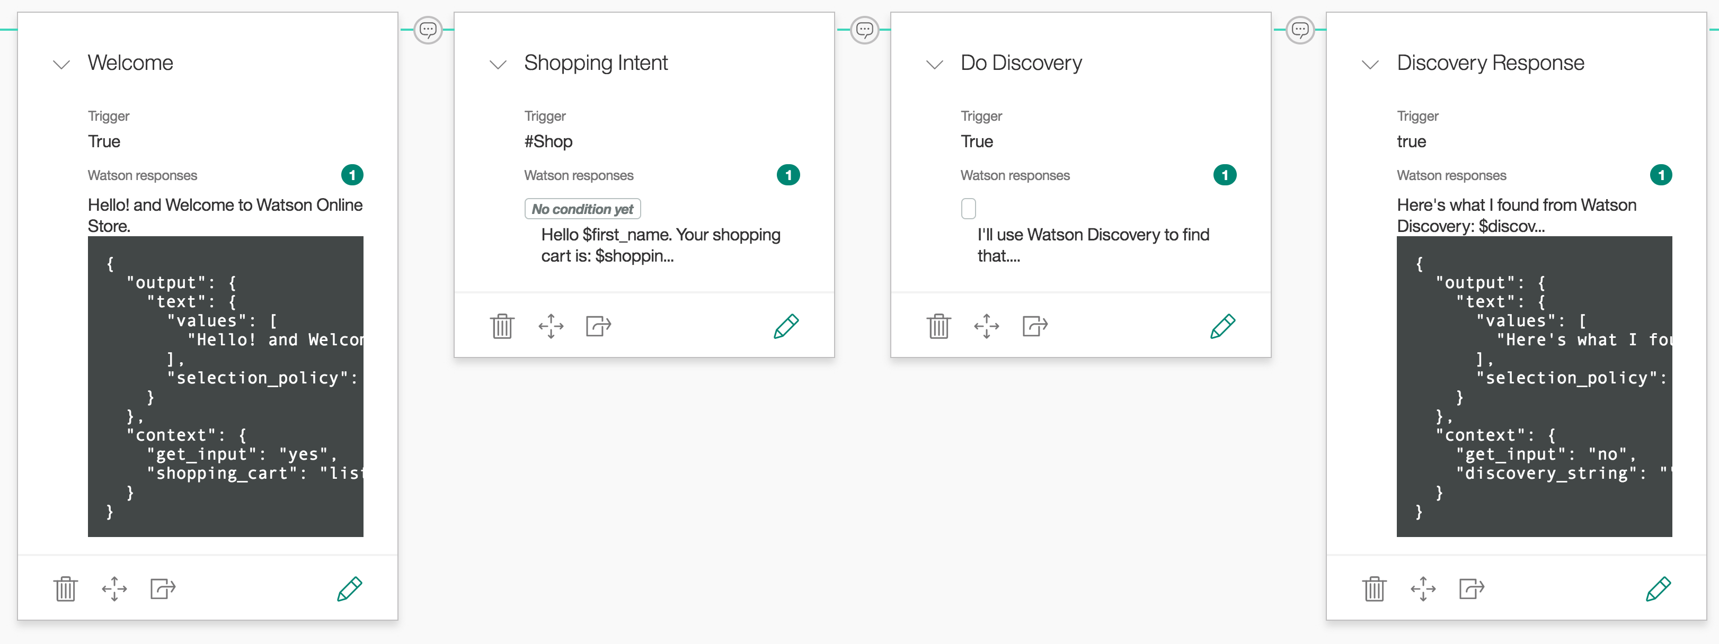Add node between Welcome and Shopping Intent
This screenshot has height=644, width=1719.
coord(428,30)
